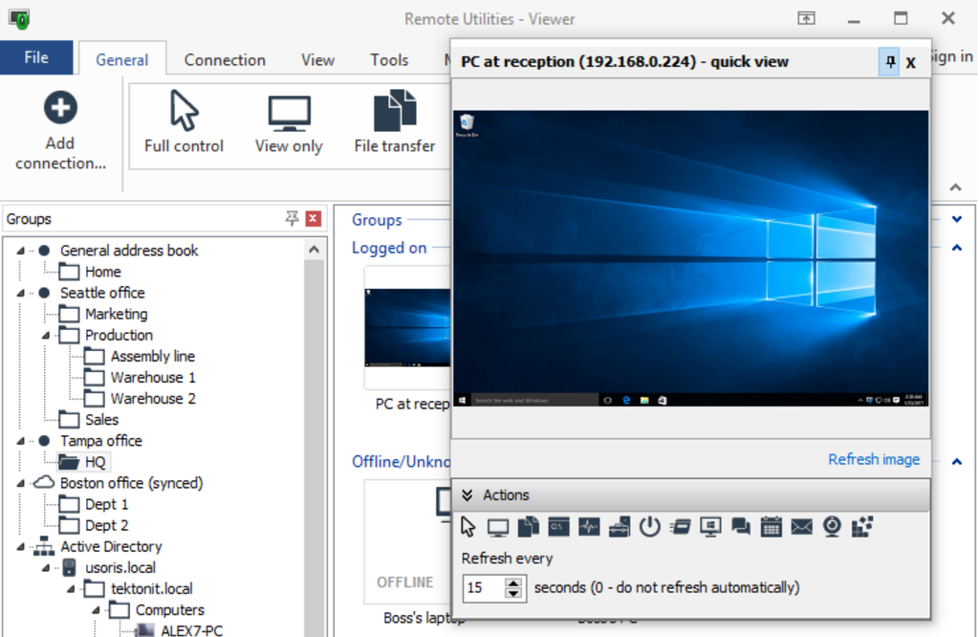Open the Power control action
This screenshot has height=637, width=979.
coord(650,526)
